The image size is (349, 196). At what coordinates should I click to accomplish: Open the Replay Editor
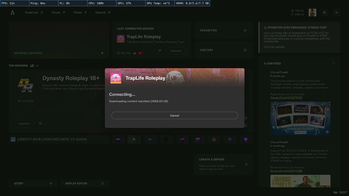click(84, 183)
